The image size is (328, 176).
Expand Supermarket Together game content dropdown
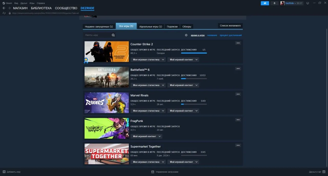(x=183, y=162)
